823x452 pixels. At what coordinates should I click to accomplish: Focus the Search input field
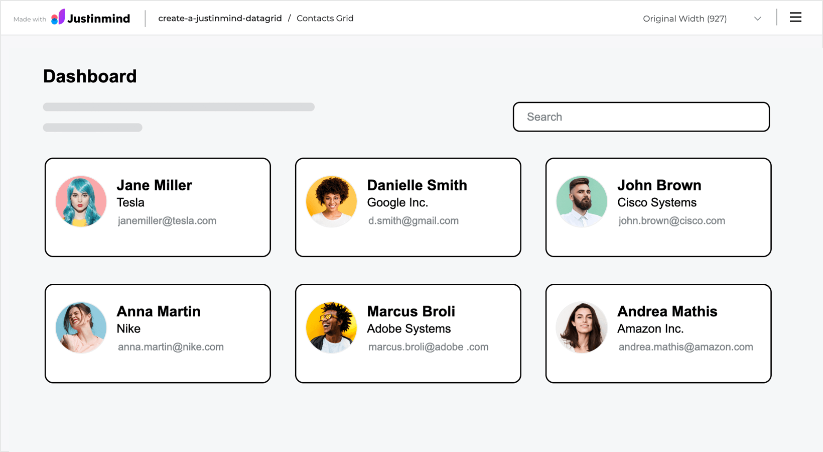click(641, 117)
